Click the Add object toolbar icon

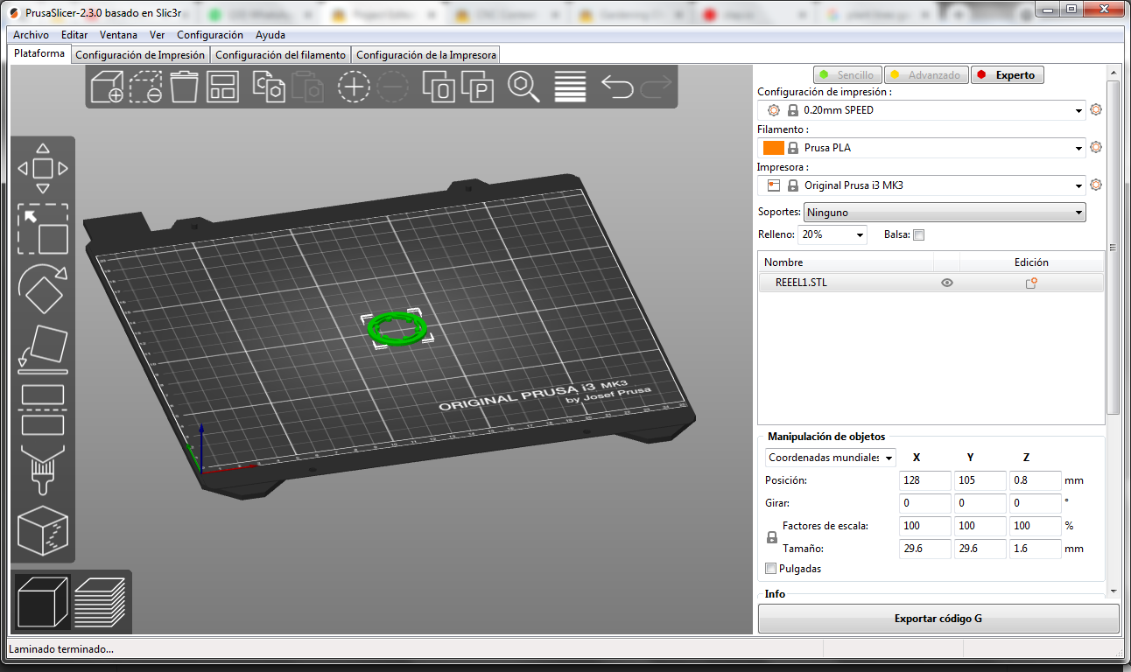(107, 87)
